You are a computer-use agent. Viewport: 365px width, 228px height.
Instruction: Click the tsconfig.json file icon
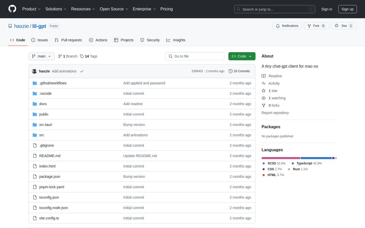point(35,197)
